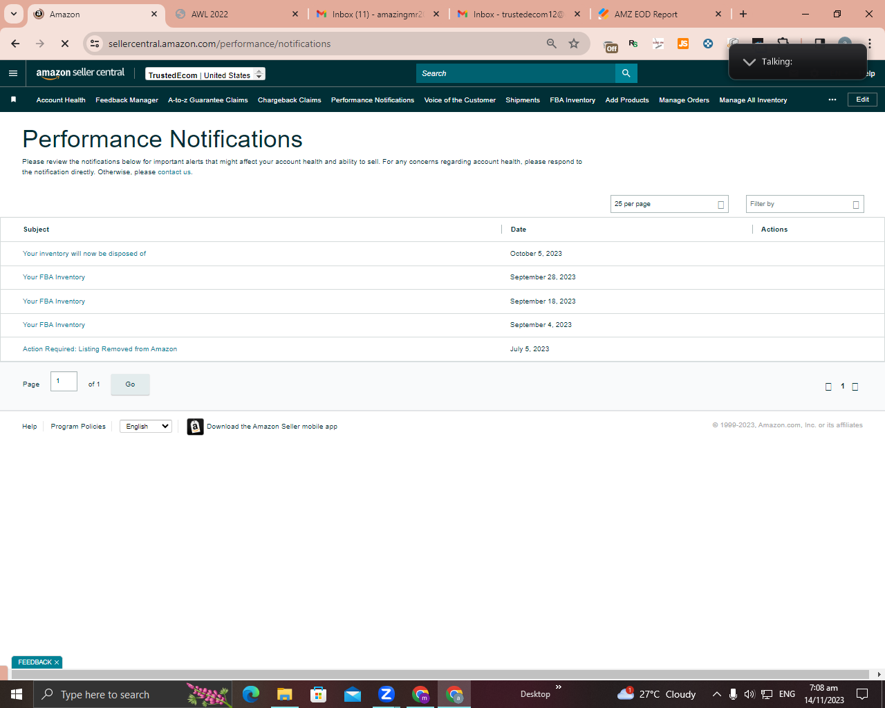The height and width of the screenshot is (708, 885).
Task: Click the page number input box
Action: [64, 381]
